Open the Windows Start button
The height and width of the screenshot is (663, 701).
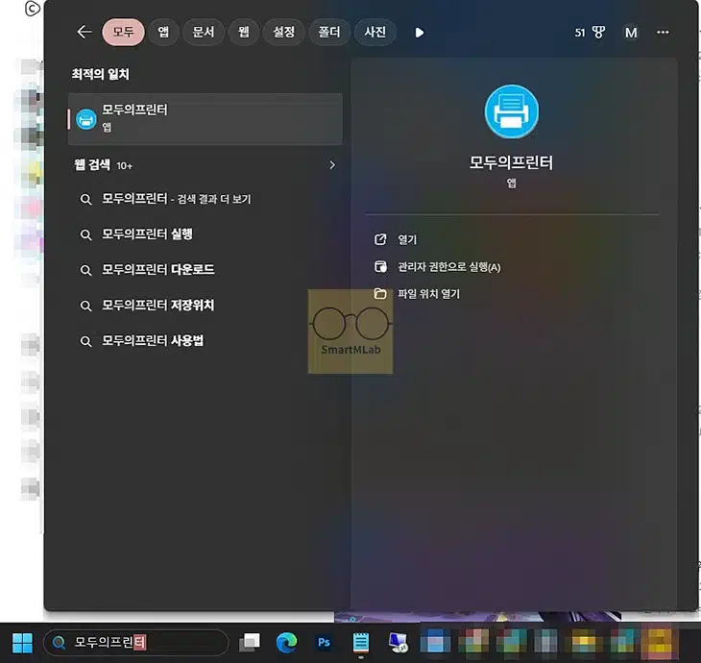pos(22,643)
